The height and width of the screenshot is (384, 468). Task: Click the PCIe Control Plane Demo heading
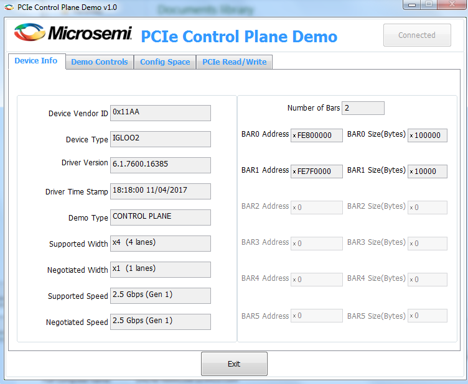[x=239, y=36]
